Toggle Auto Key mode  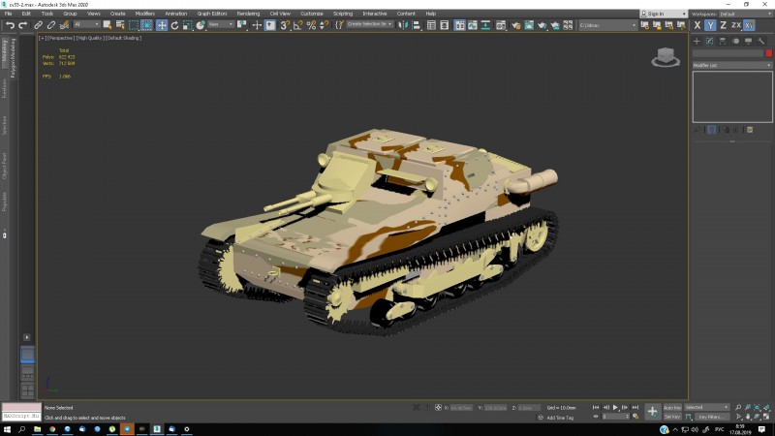pyautogui.click(x=672, y=407)
